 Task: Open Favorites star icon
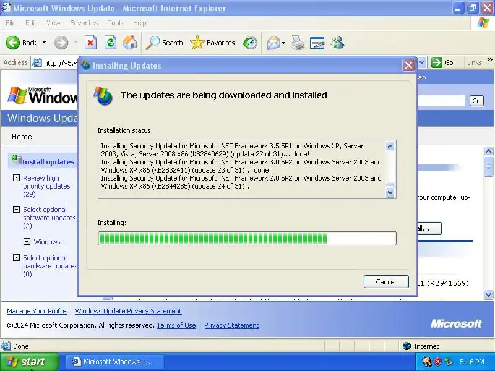[x=197, y=43]
